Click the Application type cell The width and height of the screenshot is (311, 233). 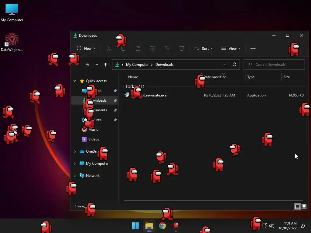coord(256,95)
